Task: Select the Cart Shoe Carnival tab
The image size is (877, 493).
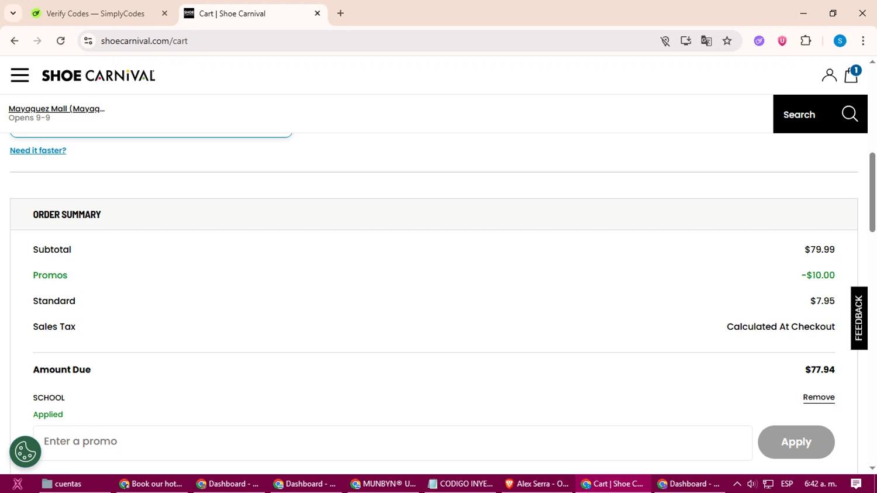Action: [x=253, y=13]
